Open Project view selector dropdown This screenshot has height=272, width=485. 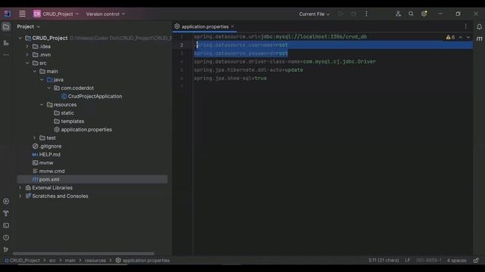29,26
